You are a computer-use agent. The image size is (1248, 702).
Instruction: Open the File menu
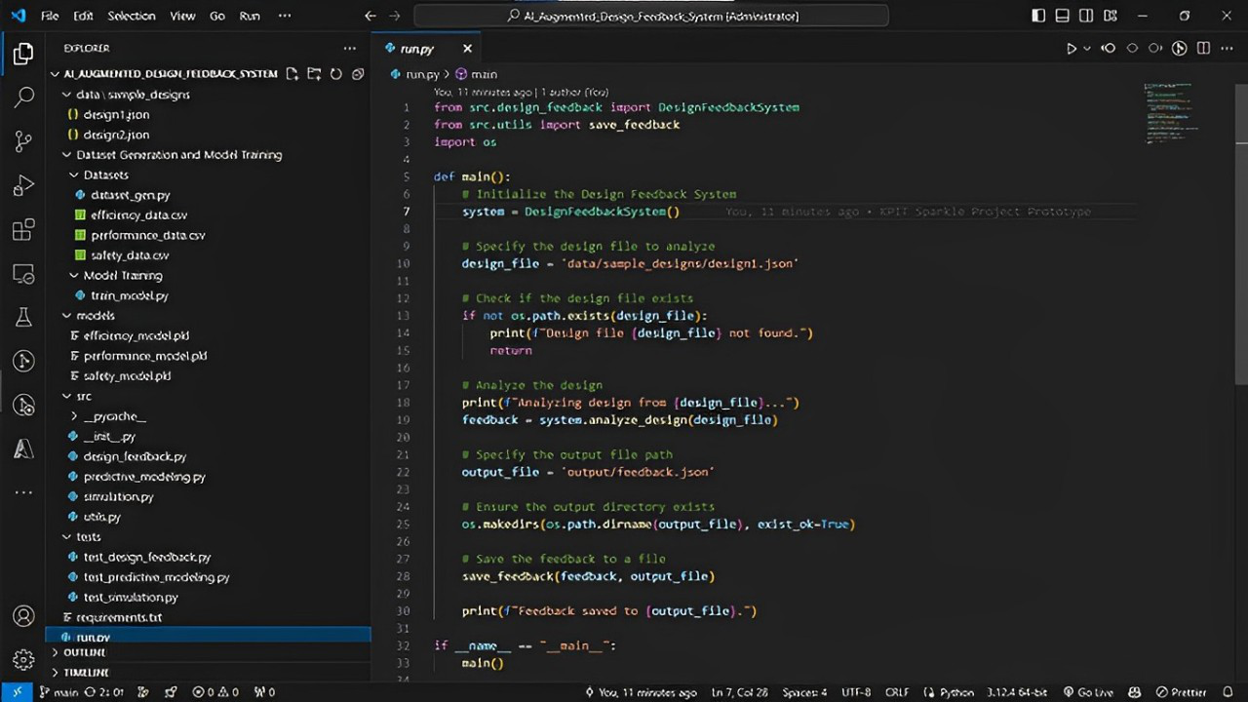(x=50, y=16)
